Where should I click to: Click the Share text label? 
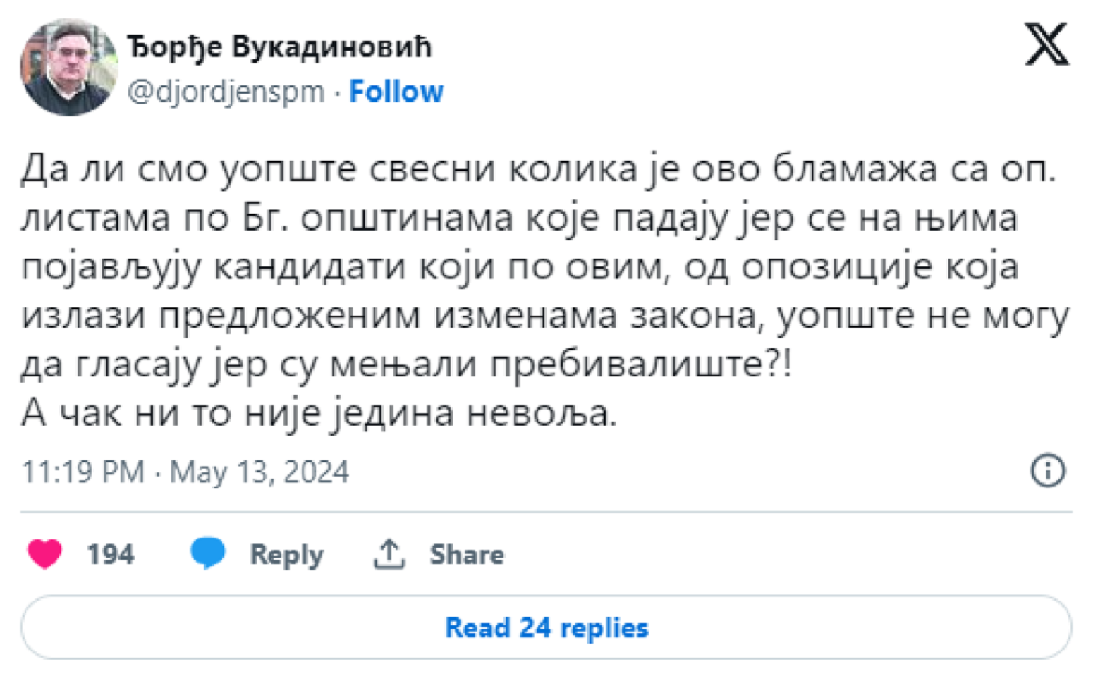[x=467, y=555]
